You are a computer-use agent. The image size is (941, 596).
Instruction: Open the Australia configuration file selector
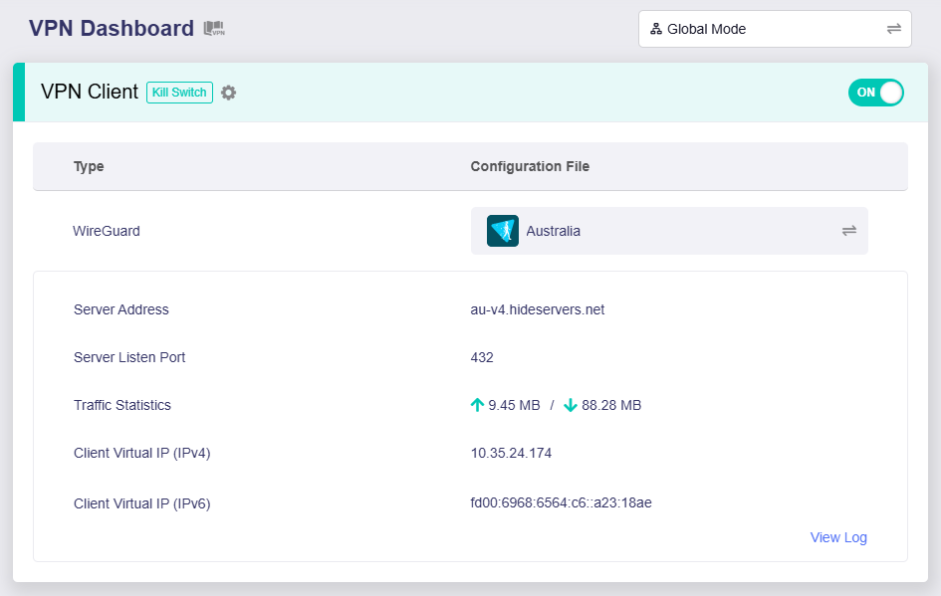click(x=669, y=230)
